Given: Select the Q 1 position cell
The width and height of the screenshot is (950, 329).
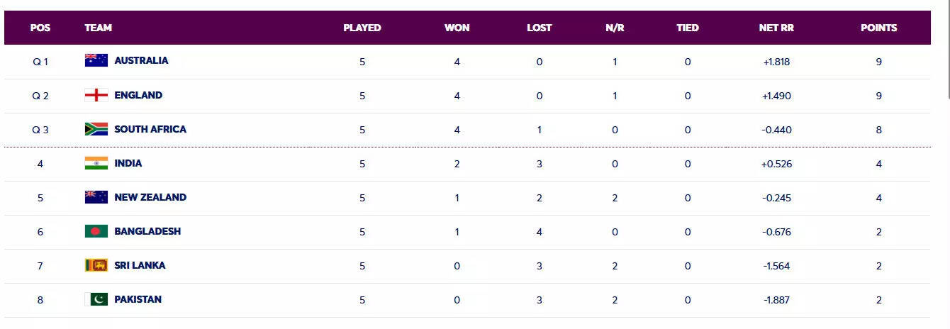Looking at the screenshot, I should tap(40, 61).
